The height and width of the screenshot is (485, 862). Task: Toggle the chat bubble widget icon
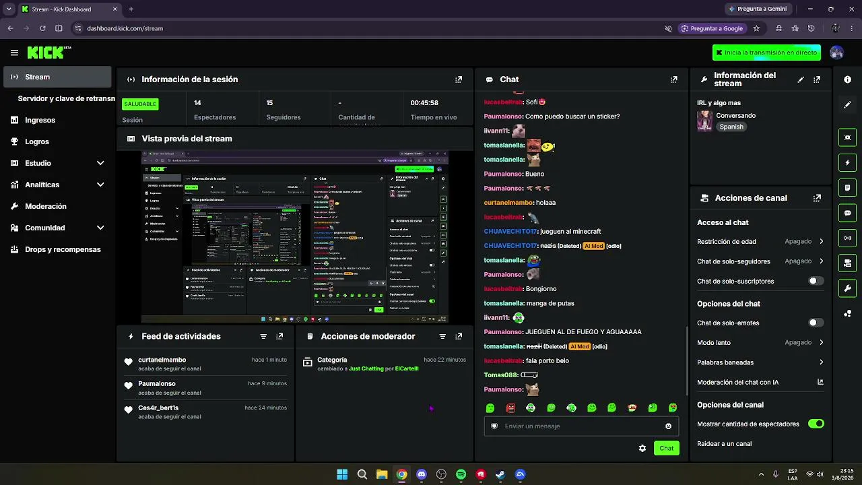pyautogui.click(x=847, y=213)
